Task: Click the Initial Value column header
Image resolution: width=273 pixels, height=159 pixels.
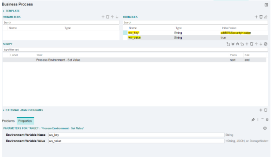Action: [229, 28]
